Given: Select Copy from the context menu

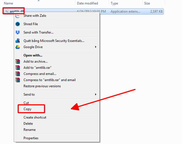Looking at the screenshot, I should pyautogui.click(x=27, y=109).
